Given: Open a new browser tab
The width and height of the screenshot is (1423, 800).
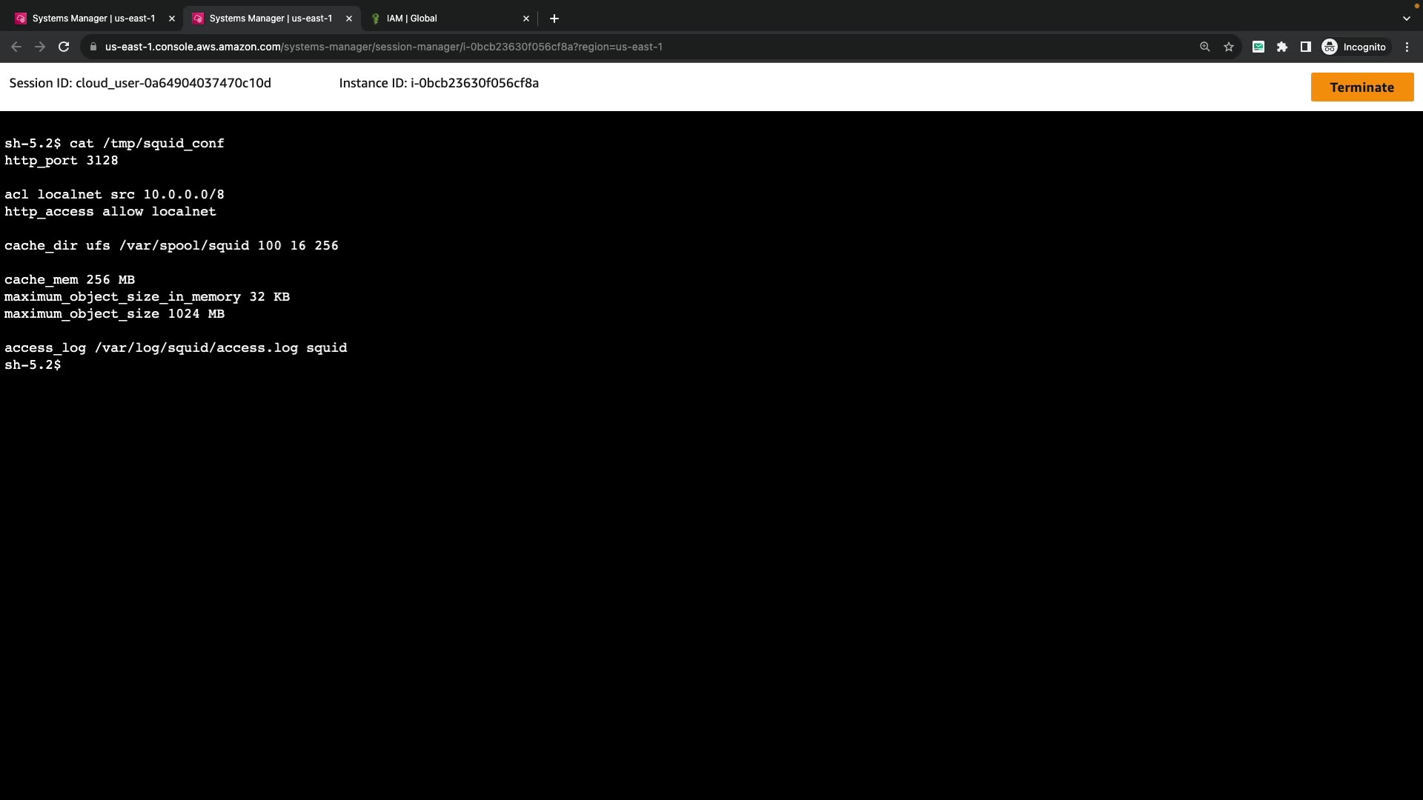Looking at the screenshot, I should [554, 19].
